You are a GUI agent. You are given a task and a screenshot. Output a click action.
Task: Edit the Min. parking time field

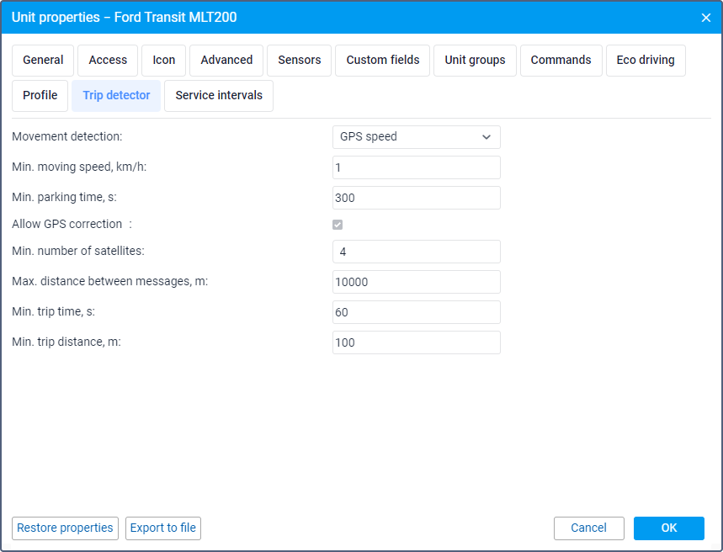(x=417, y=198)
